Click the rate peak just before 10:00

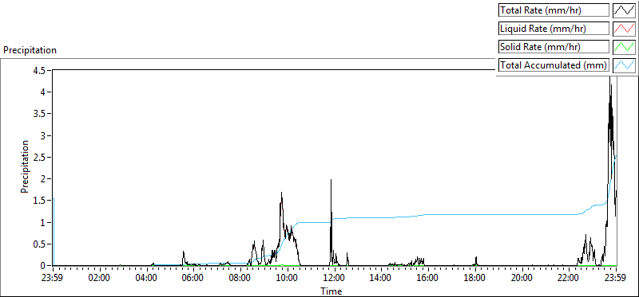(281, 193)
